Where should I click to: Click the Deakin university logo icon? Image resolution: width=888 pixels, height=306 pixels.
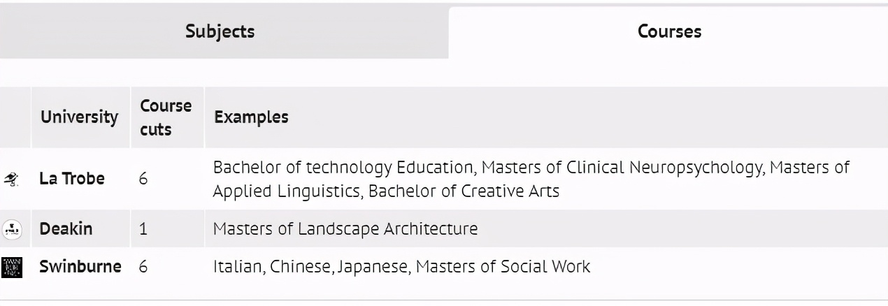tap(12, 228)
